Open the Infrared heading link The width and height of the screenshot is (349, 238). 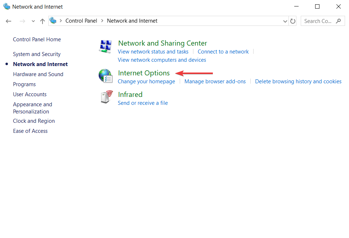coord(130,94)
